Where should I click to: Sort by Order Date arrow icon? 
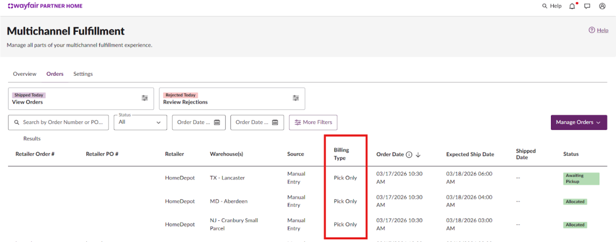tap(418, 154)
